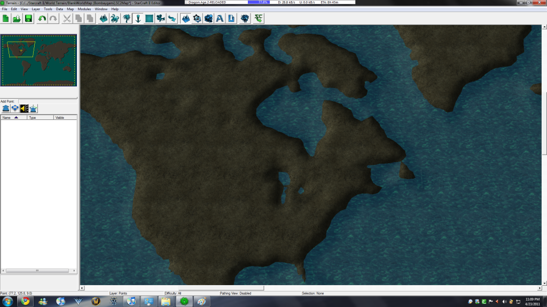The height and width of the screenshot is (307, 547).
Task: Open the View menu
Action: [x=24, y=9]
